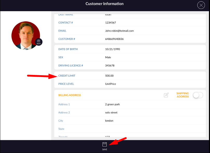Image resolution: width=210 pixels, height=153 pixels.
Task: Click the Customer # value field
Action: [114, 39]
